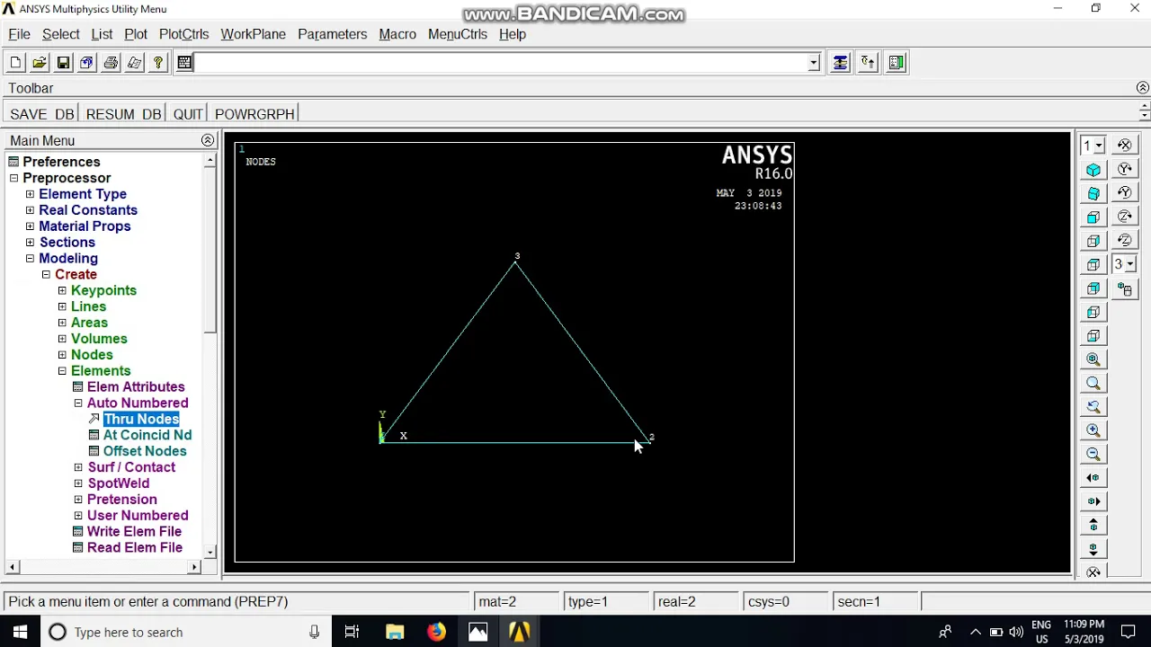Collapse the Toolbar panel

pyautogui.click(x=1143, y=88)
